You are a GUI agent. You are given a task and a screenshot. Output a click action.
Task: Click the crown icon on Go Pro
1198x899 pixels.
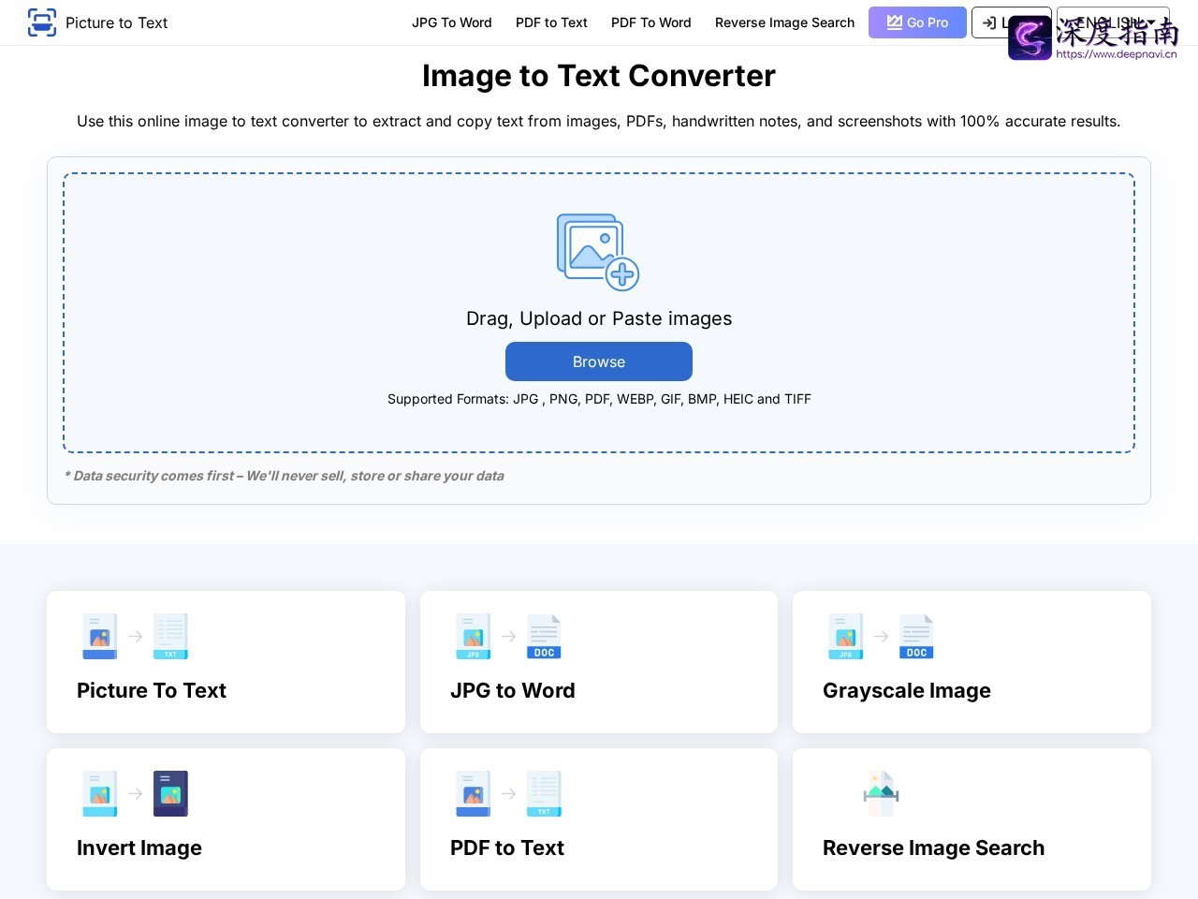tap(895, 22)
